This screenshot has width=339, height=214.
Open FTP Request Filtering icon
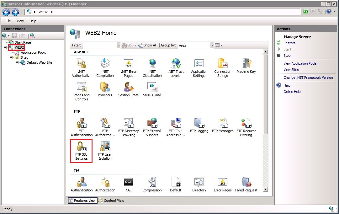(246, 127)
